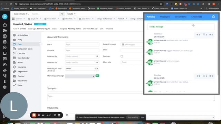Close the Trevor Nelton case tab

pos(58,19)
